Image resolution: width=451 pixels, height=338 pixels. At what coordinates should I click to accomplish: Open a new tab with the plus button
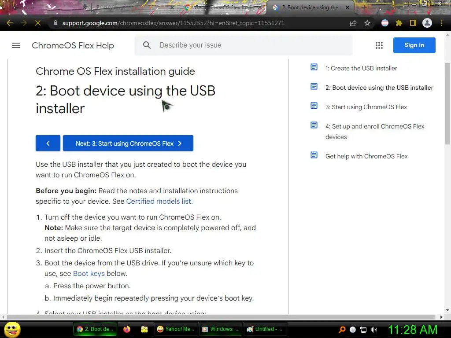point(364,8)
